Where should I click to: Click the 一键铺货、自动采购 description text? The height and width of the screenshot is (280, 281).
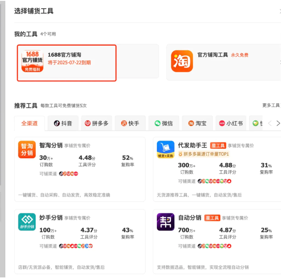(x=64, y=195)
